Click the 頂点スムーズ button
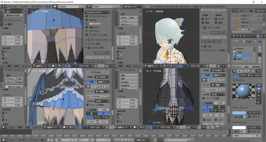 [129, 24]
